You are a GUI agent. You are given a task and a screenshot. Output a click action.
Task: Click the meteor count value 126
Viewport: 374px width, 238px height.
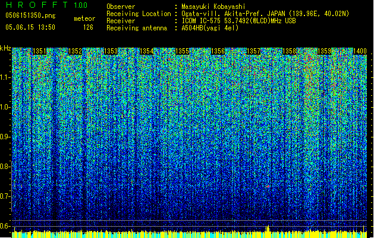click(88, 27)
